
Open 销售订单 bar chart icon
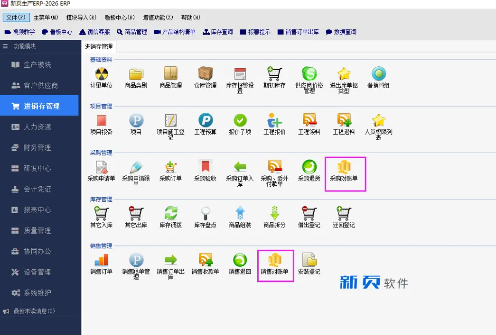click(101, 260)
